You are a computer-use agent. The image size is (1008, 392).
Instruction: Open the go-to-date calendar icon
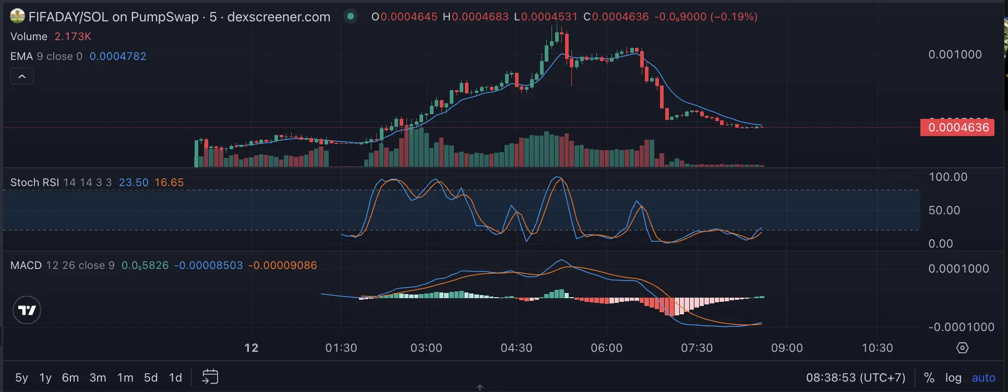(x=210, y=377)
